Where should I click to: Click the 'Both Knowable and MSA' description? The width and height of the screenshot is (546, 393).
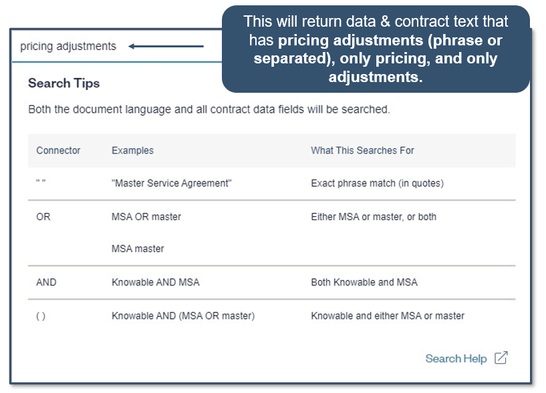click(364, 282)
